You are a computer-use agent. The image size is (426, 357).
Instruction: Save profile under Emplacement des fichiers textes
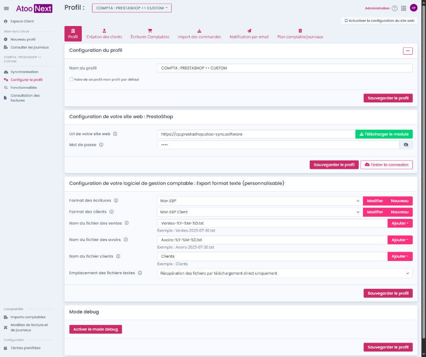(x=388, y=293)
